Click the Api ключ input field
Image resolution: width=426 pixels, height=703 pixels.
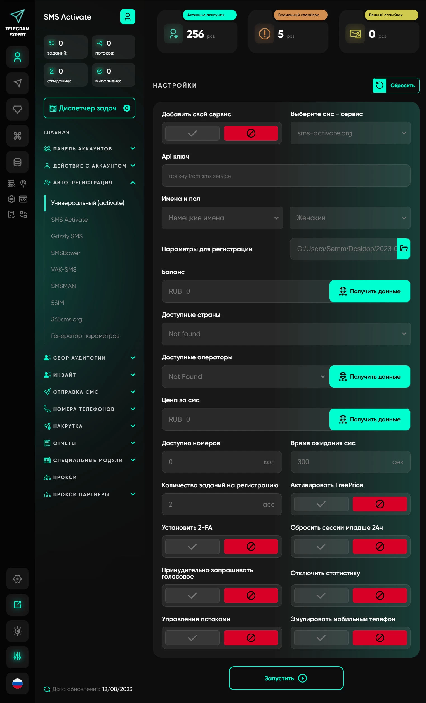pos(286,176)
